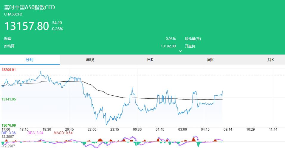Click the 20:45 time axis label
285x149 pixels.
[x=69, y=129]
